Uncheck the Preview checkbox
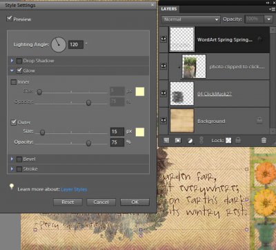The width and height of the screenshot is (276, 250). tap(9, 19)
